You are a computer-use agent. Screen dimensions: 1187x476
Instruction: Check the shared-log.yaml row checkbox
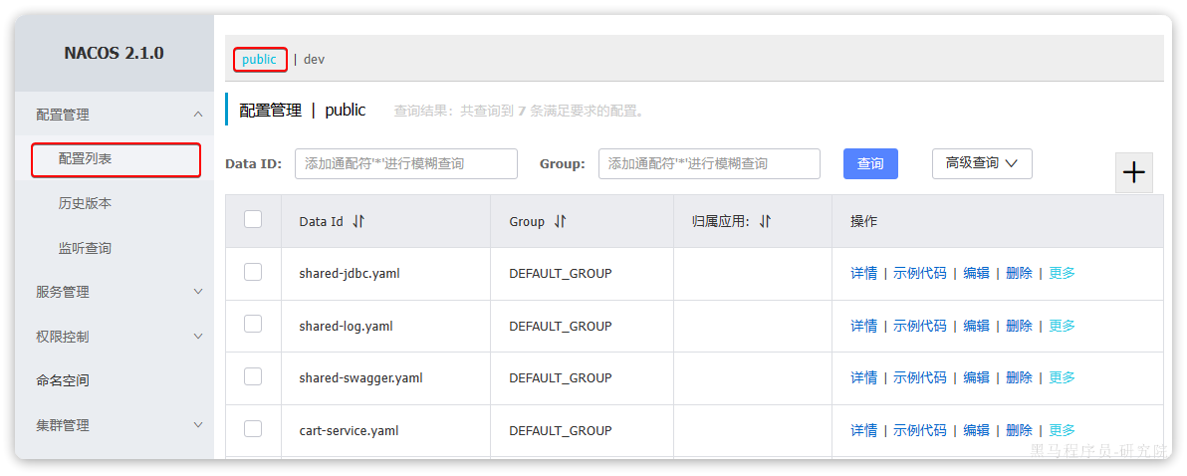pyautogui.click(x=253, y=325)
